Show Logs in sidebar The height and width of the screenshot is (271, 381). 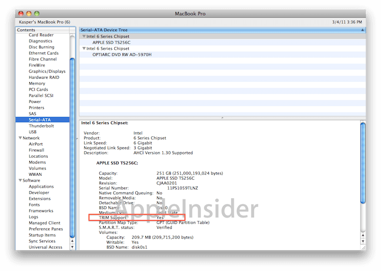(33, 217)
